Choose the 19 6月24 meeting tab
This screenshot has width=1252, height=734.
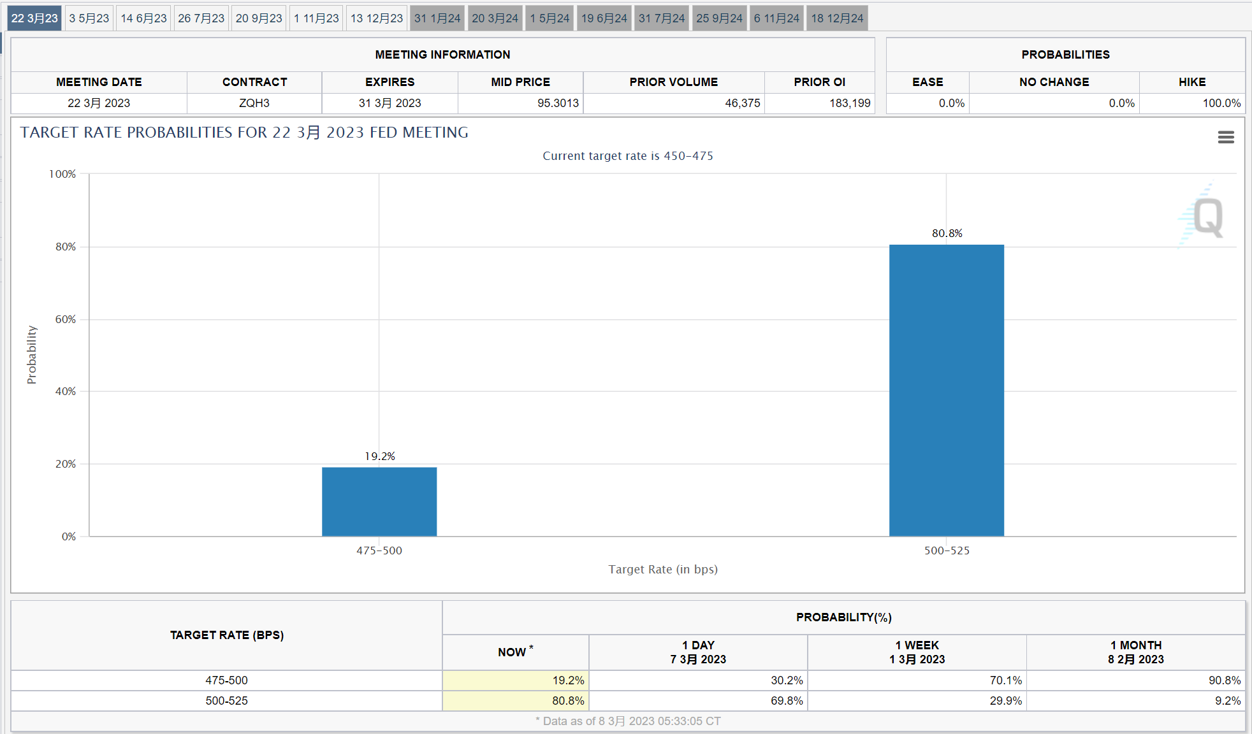pos(604,18)
